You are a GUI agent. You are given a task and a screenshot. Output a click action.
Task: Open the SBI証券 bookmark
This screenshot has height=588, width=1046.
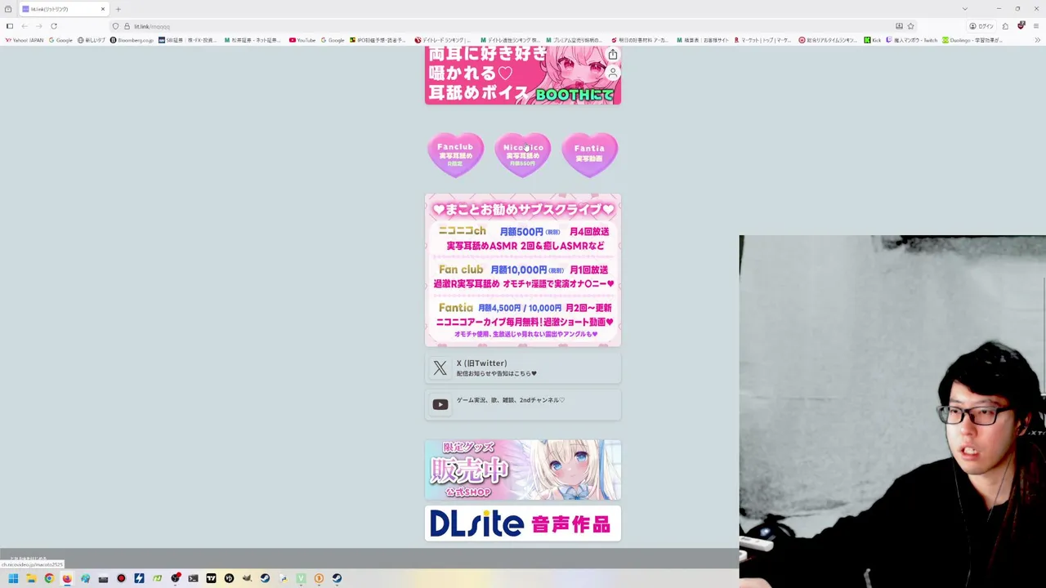188,40
